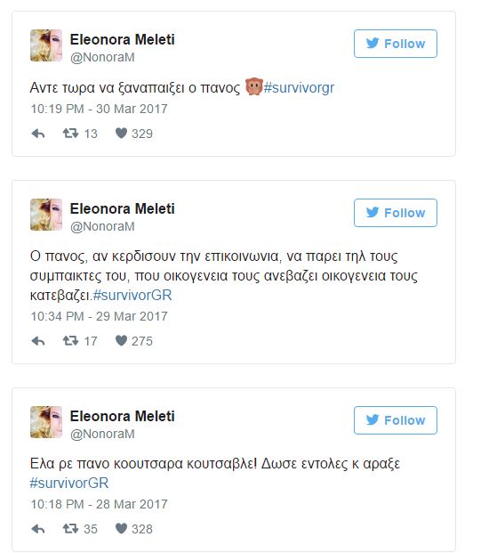This screenshot has height=553, width=489.
Task: Click the profile avatar on the first tweet
Action: 46,45
